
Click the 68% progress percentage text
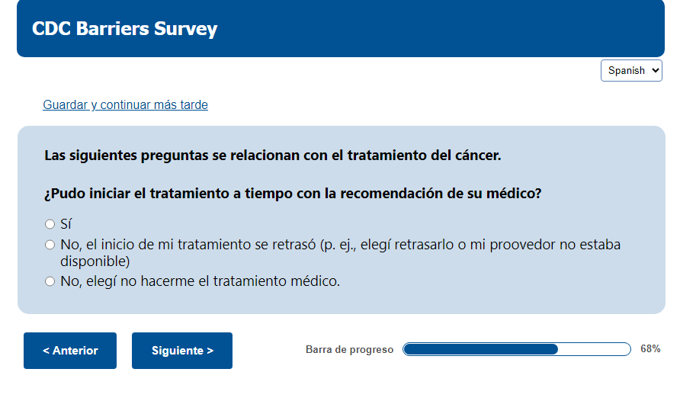coord(650,349)
